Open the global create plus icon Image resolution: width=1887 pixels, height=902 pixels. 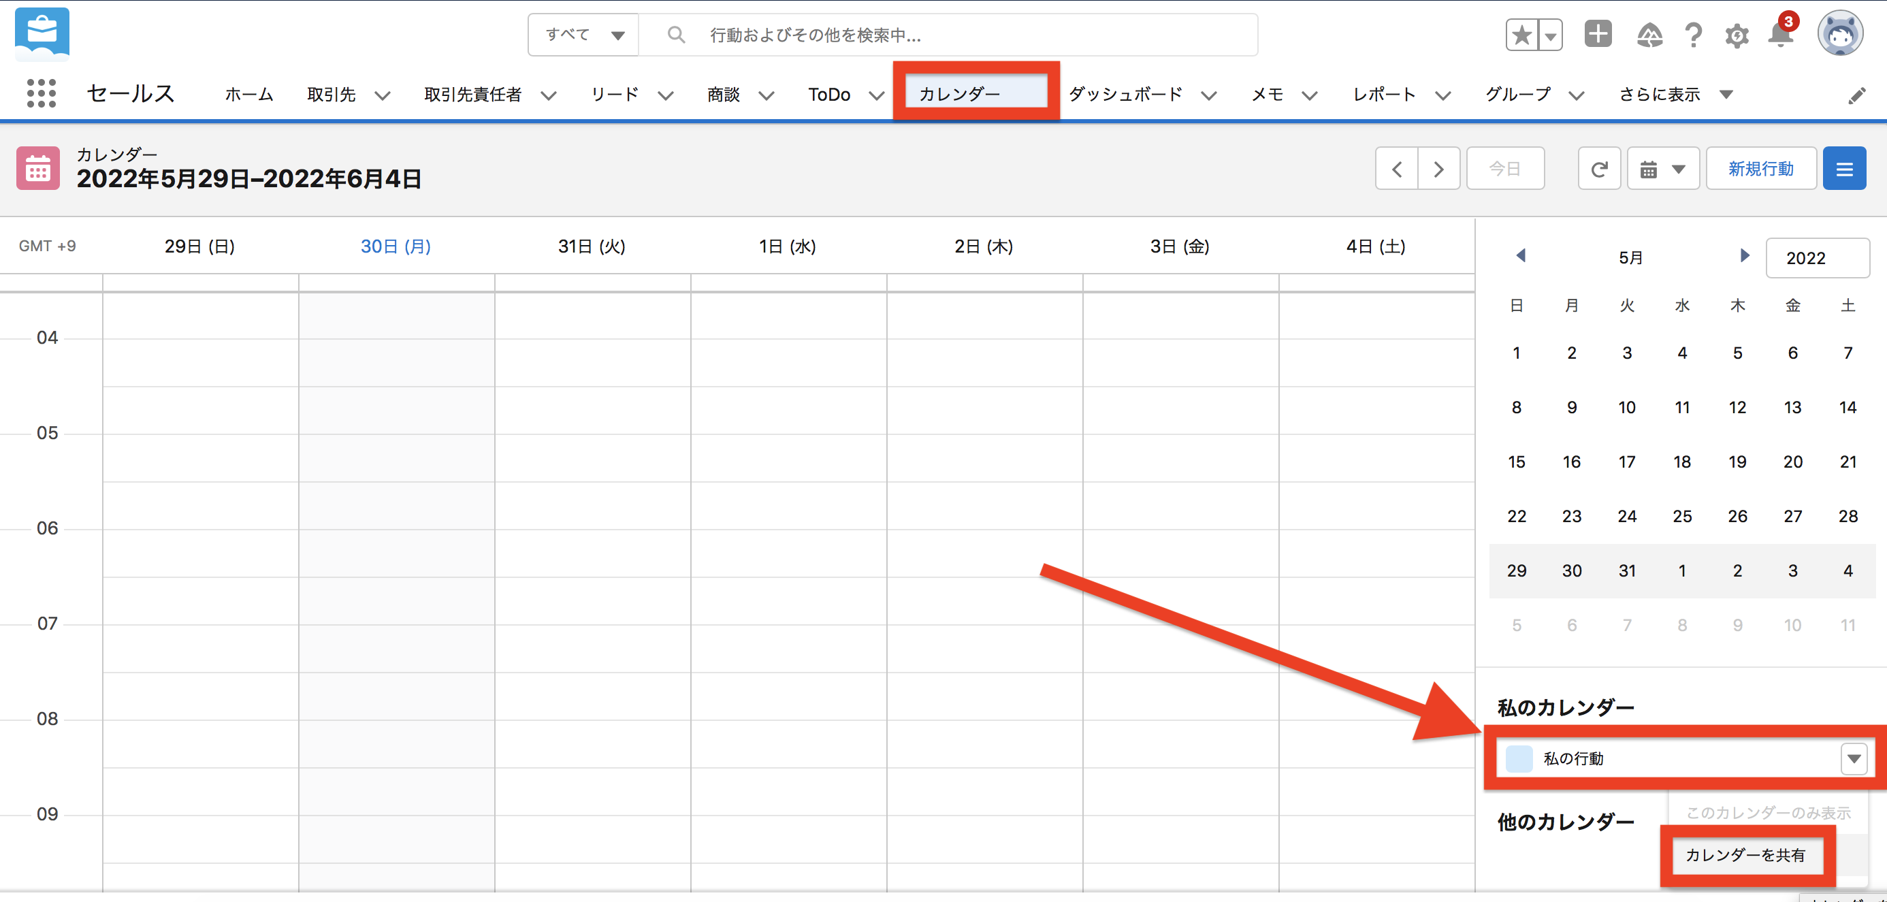[x=1598, y=35]
